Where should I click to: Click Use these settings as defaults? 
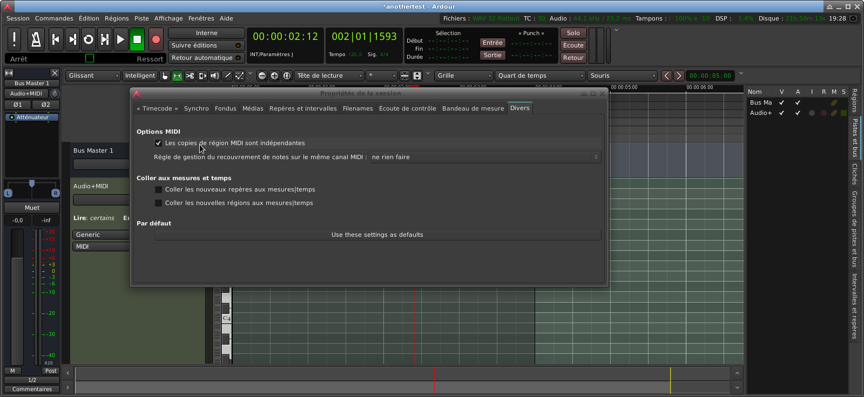(377, 235)
